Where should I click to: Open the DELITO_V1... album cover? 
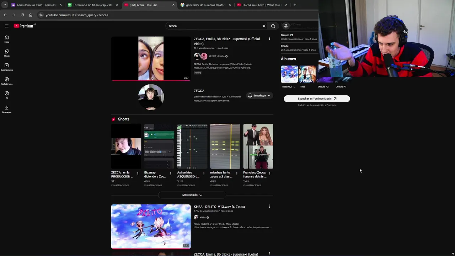[289, 74]
